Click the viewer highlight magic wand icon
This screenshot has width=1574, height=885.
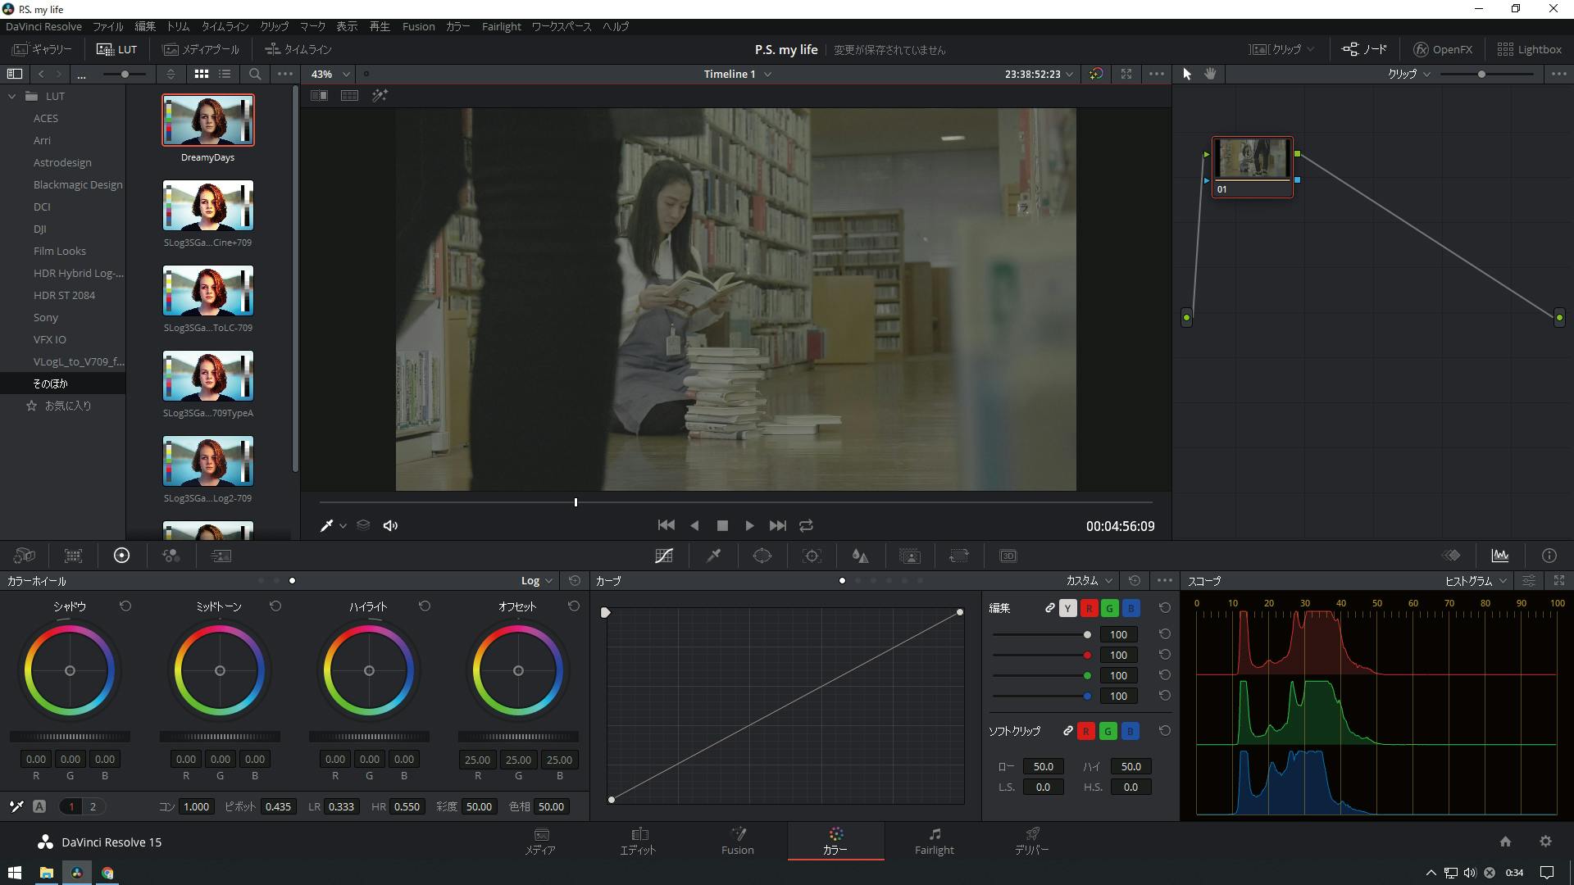click(x=380, y=96)
